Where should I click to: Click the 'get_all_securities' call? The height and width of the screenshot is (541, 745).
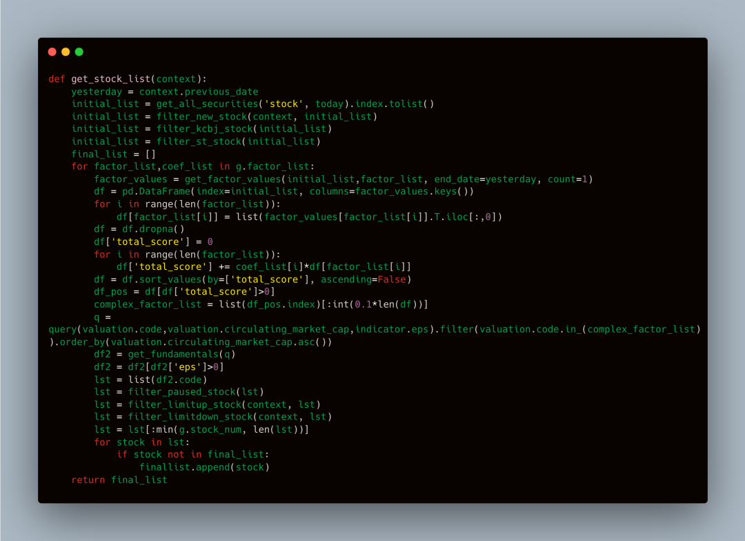(207, 104)
